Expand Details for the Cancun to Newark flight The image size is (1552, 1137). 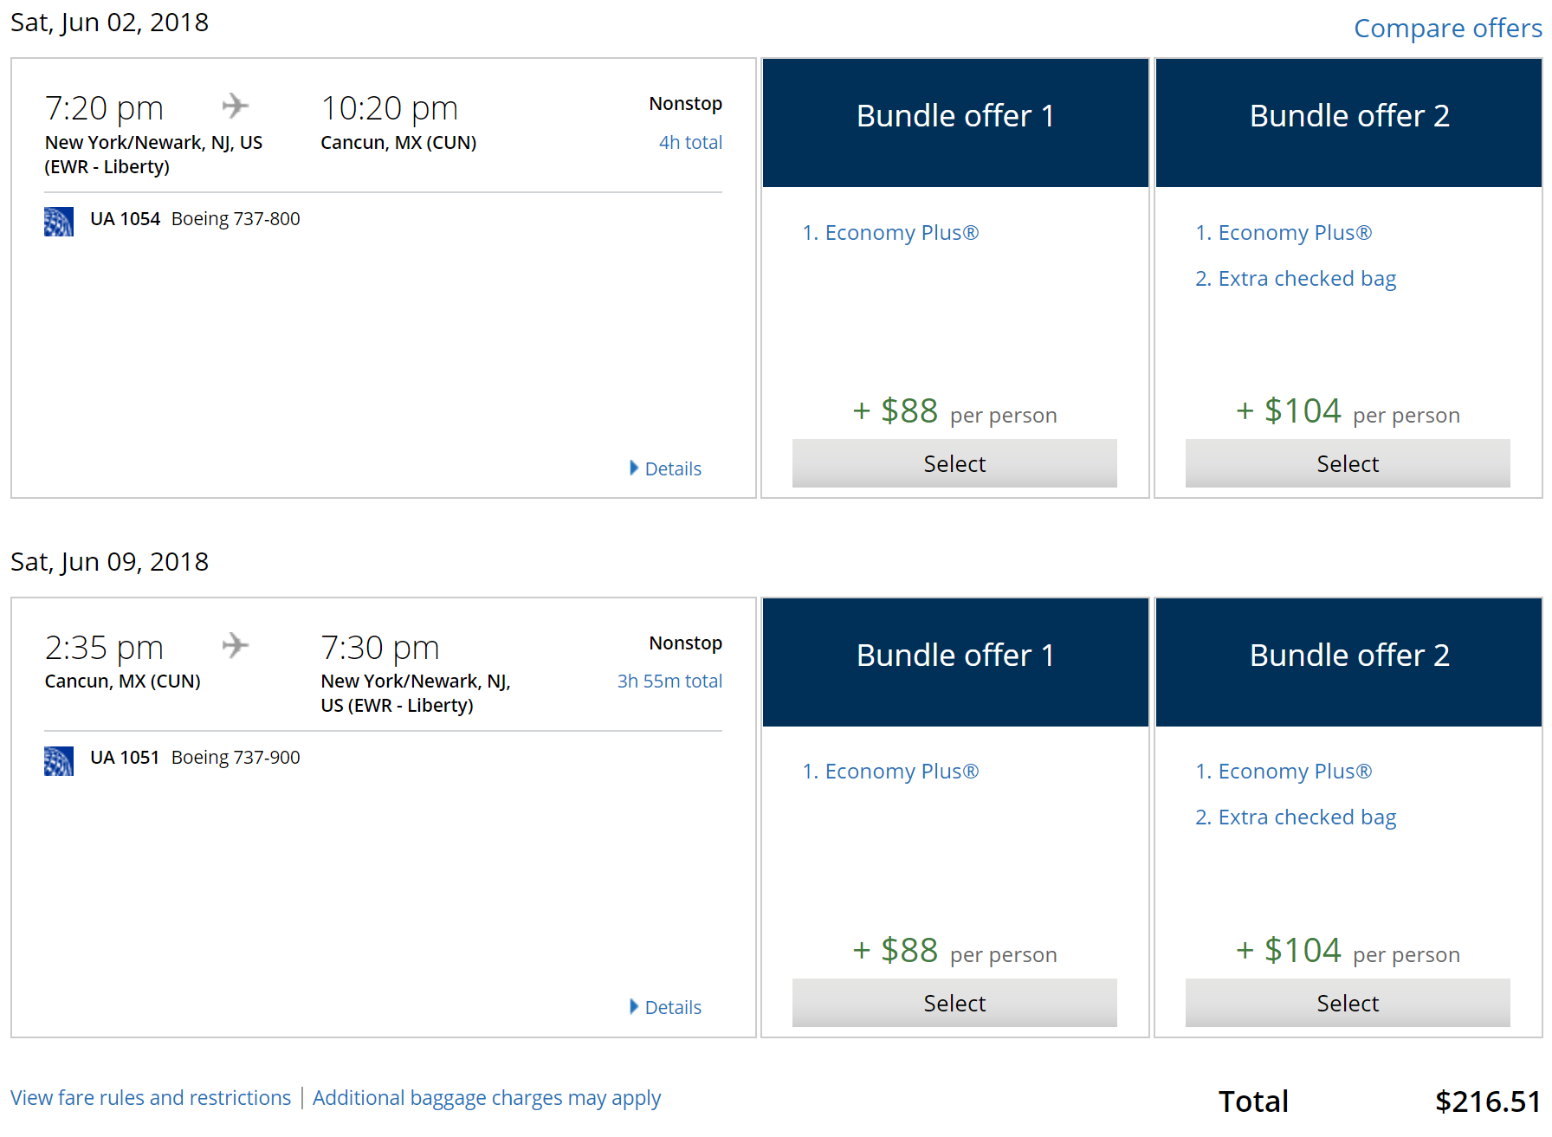[665, 1007]
